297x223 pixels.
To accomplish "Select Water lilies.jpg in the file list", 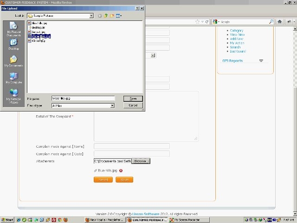I will pos(39,36).
